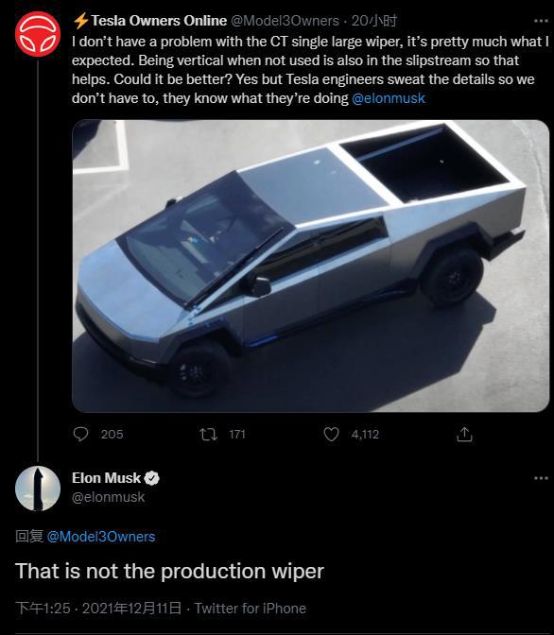Open the Cybertruck photo

point(310,266)
